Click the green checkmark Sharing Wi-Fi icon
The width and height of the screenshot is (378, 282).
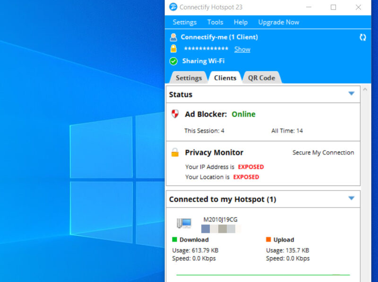[173, 61]
